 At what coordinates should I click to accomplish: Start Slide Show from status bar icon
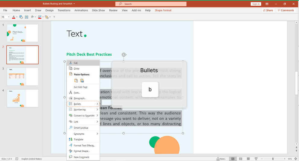256,159
